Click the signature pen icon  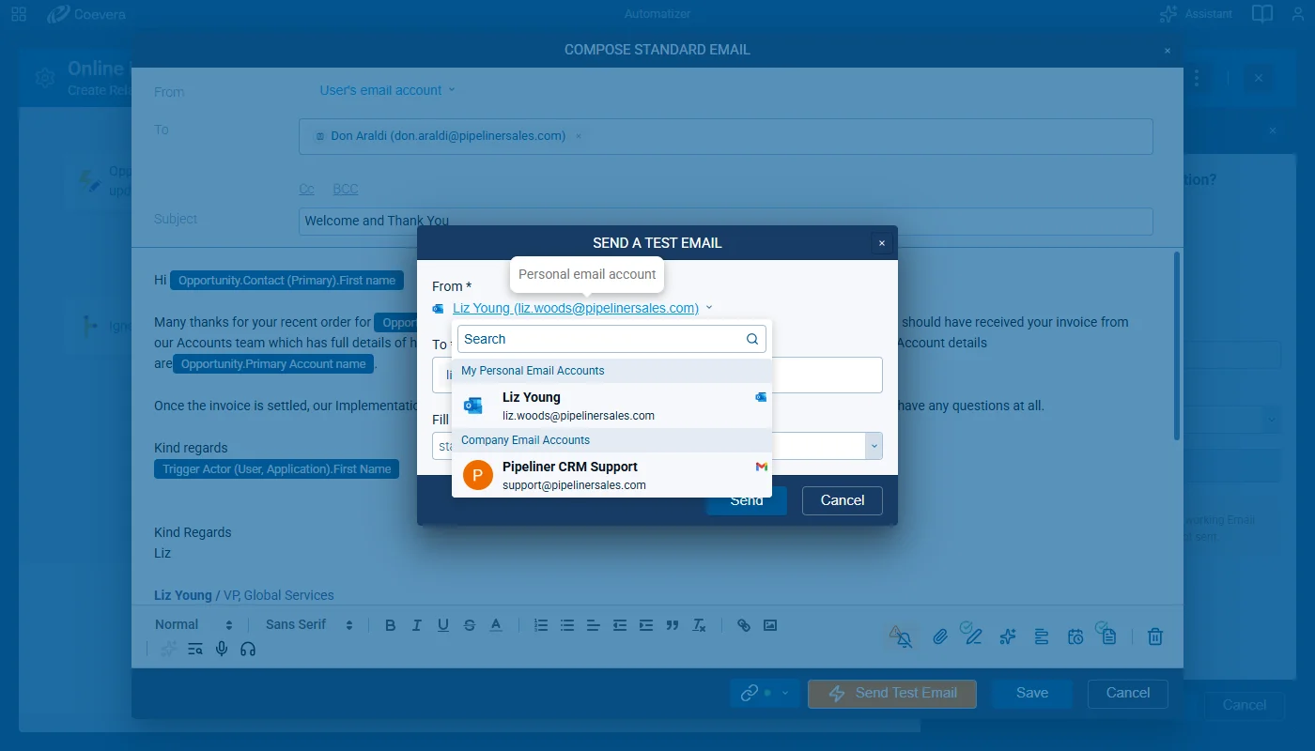[x=973, y=636]
